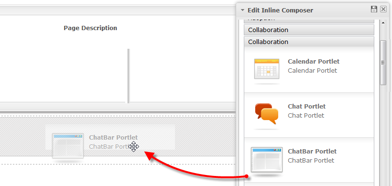
Task: Click the scrollbar up arrow
Action: [x=383, y=23]
